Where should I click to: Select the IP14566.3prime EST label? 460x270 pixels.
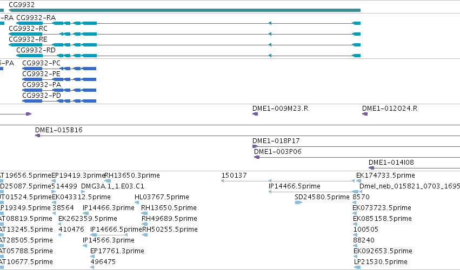coord(109,241)
